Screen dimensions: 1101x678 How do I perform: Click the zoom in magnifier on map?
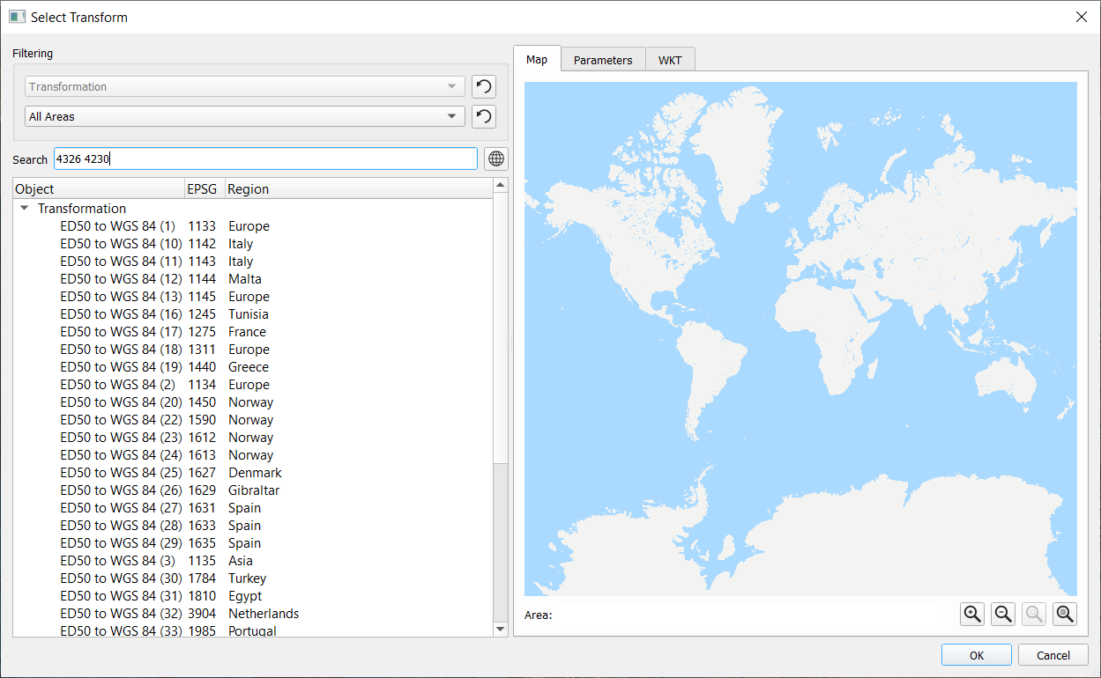(x=972, y=615)
